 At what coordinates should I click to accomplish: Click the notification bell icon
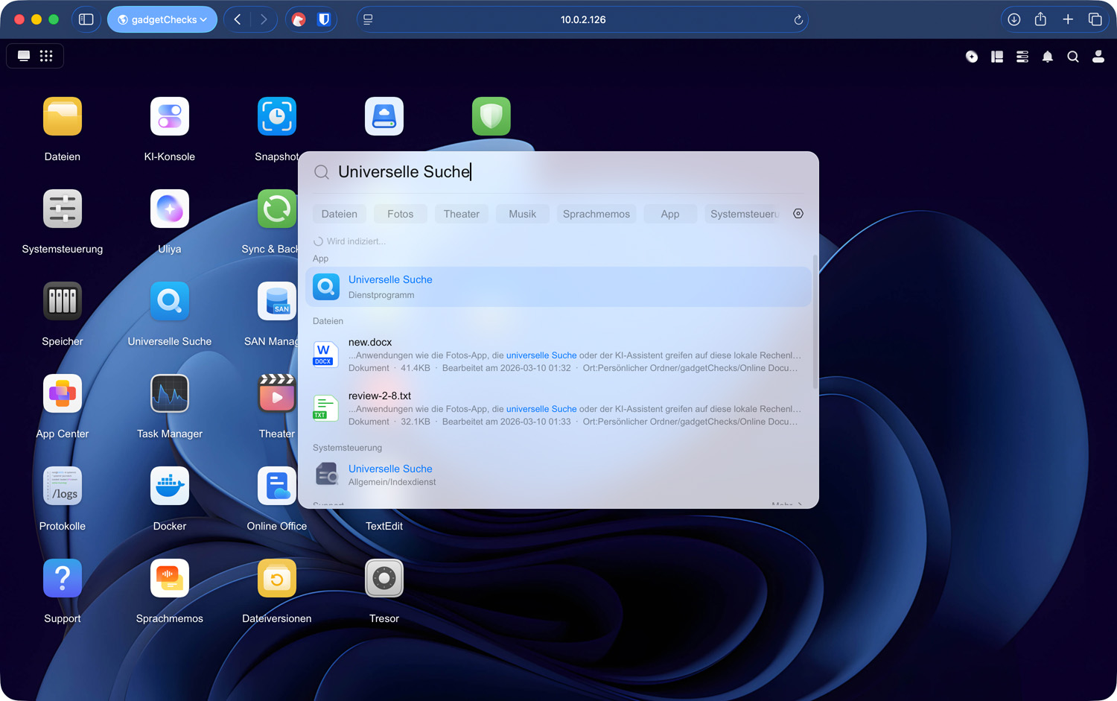pyautogui.click(x=1048, y=57)
